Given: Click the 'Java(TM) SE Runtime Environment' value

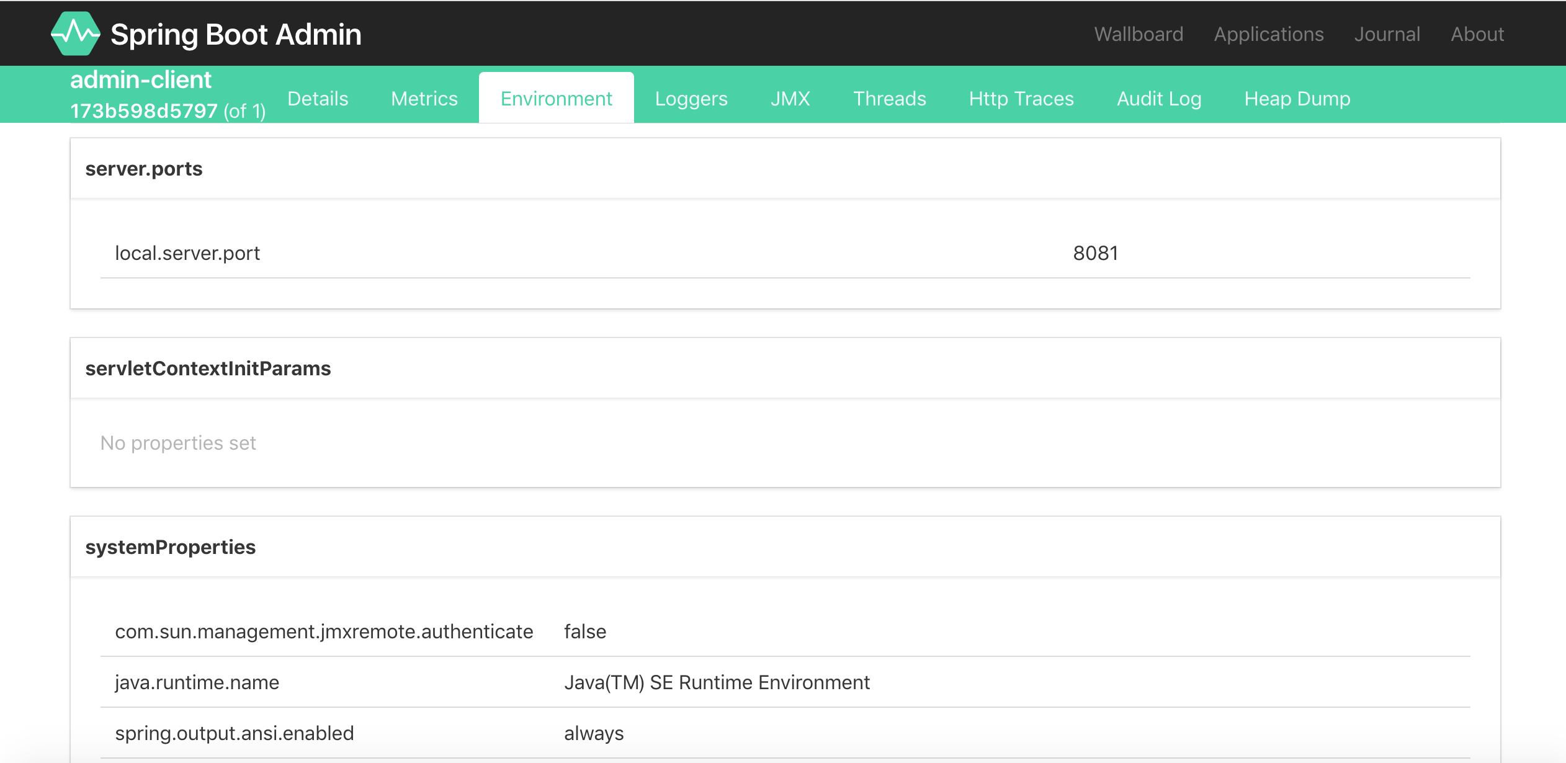Looking at the screenshot, I should [x=717, y=682].
